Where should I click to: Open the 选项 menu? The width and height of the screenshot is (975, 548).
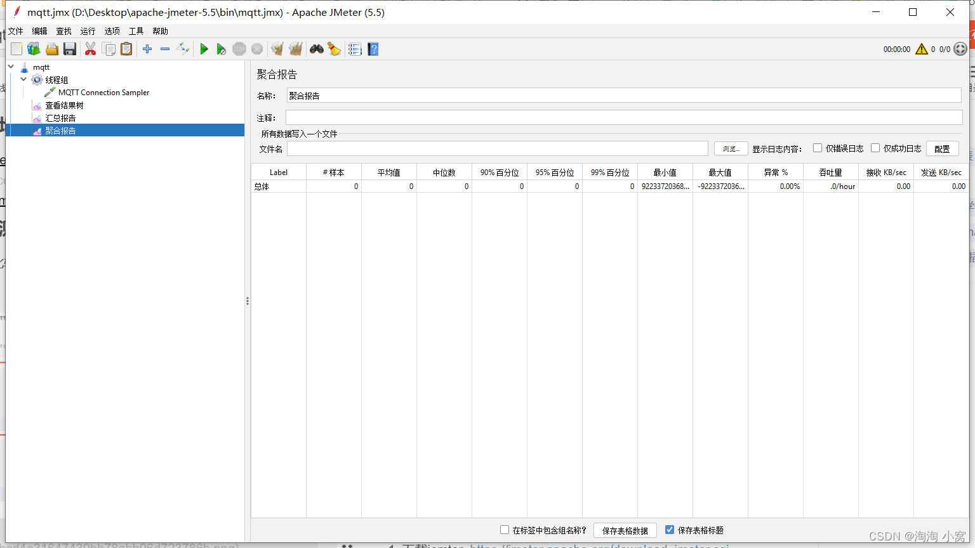[112, 31]
